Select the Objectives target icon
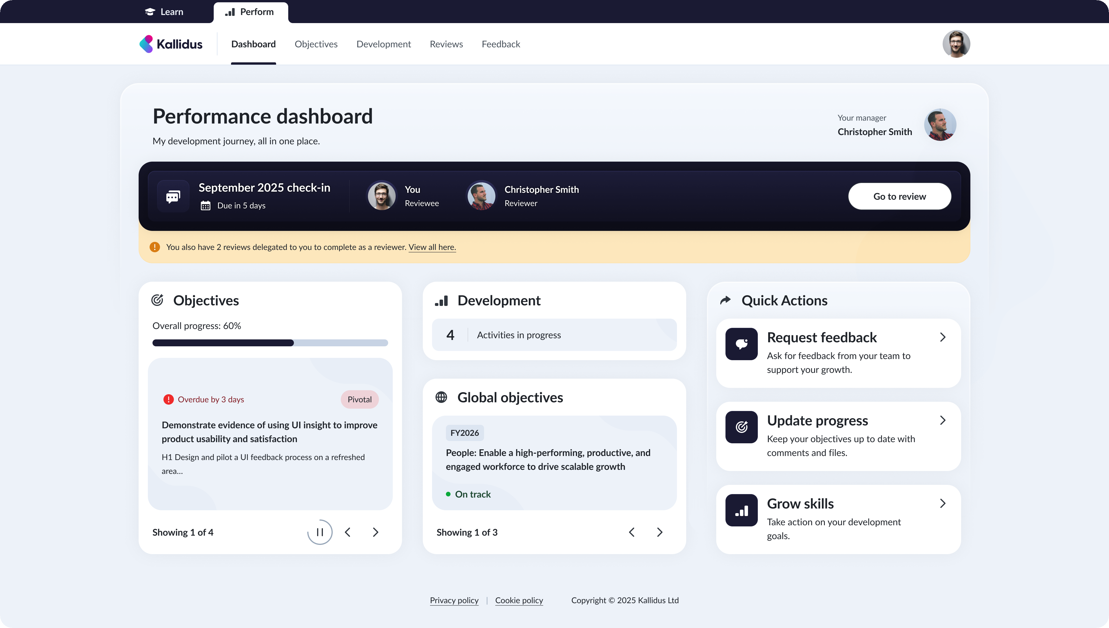1109x628 pixels. (x=157, y=300)
